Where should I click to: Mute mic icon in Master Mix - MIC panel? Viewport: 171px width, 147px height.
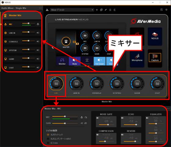[82, 117]
